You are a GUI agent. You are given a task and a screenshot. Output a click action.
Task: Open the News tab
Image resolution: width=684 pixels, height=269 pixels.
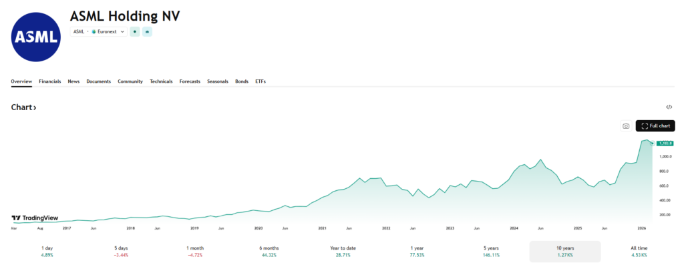(x=73, y=81)
